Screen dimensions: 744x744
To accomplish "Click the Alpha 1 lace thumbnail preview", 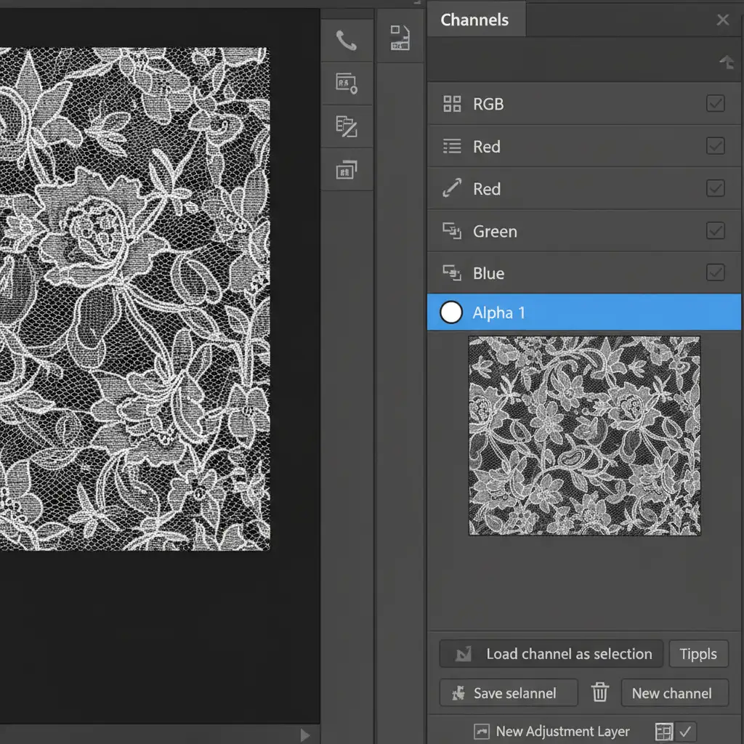I will pos(584,436).
